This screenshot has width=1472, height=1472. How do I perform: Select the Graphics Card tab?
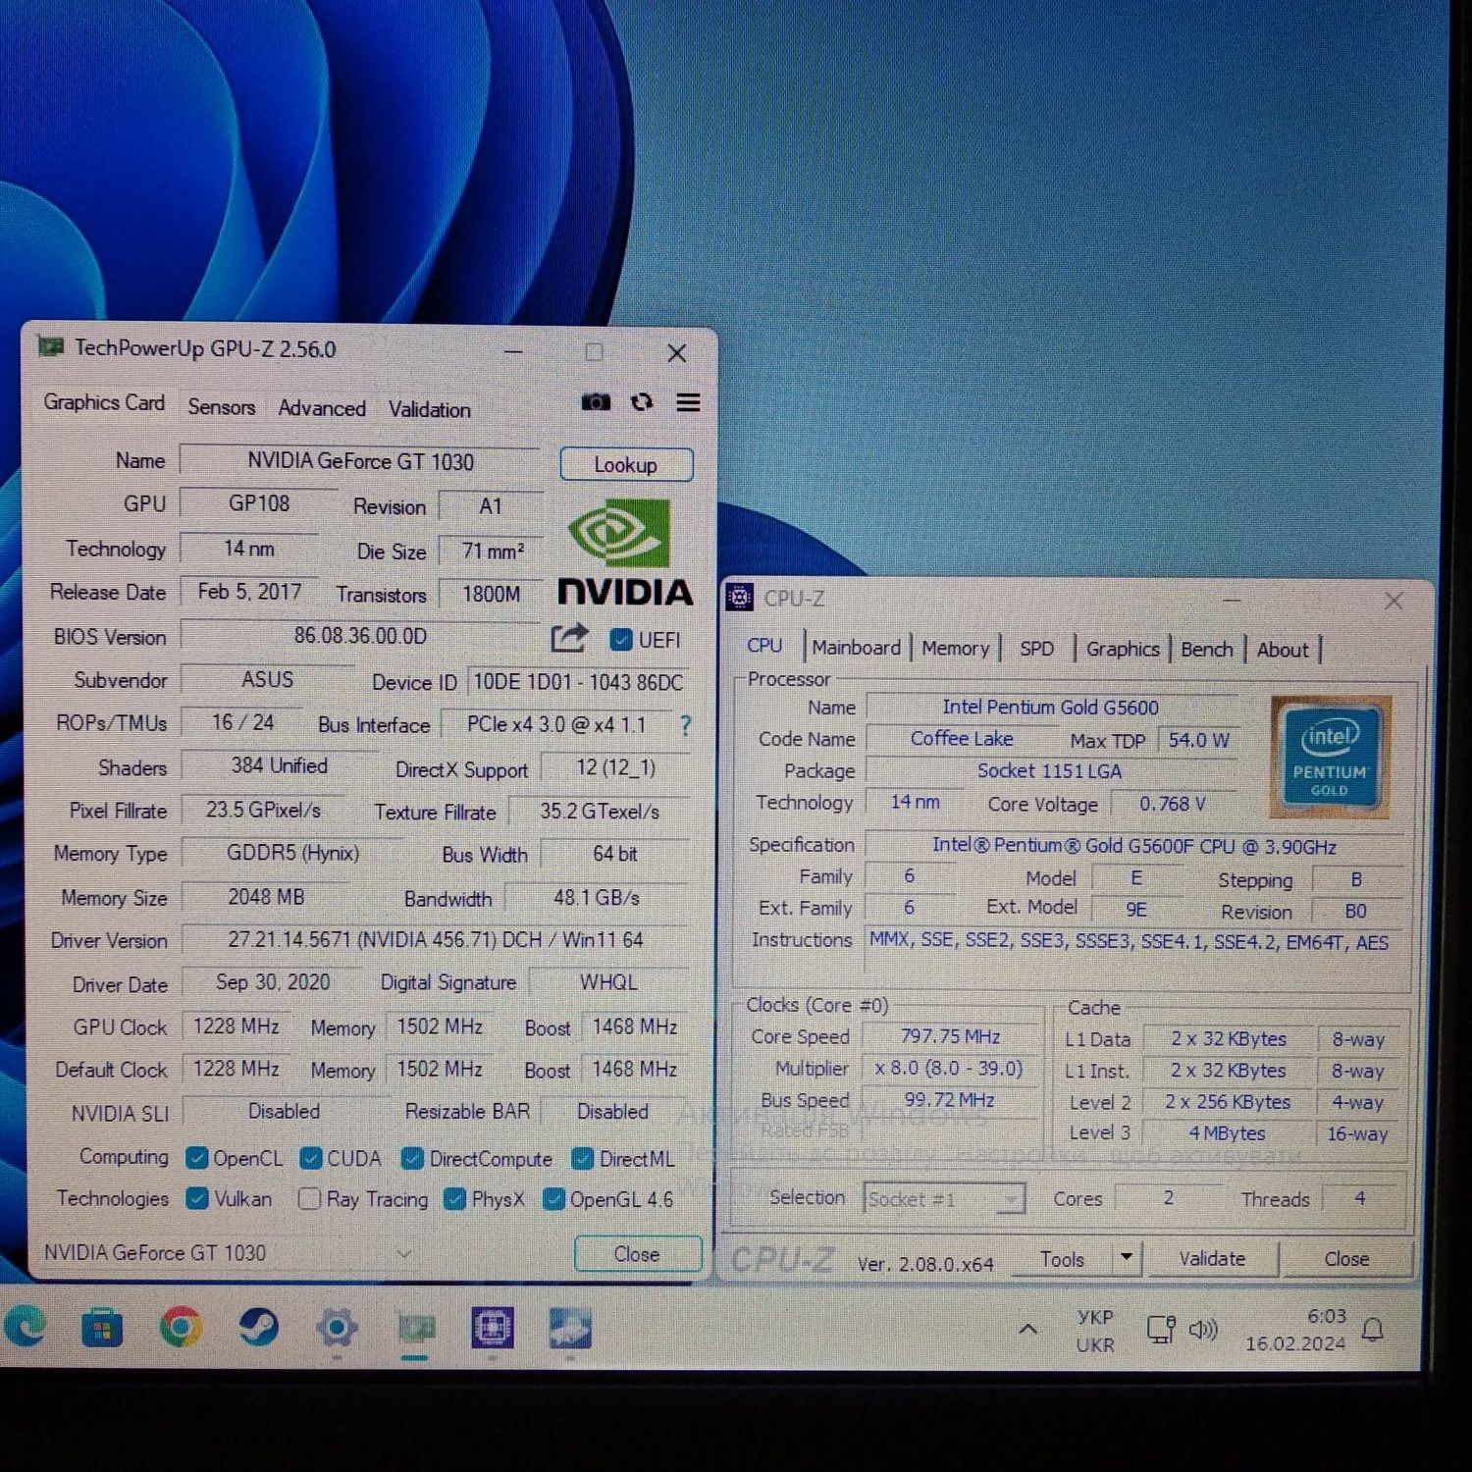(104, 402)
